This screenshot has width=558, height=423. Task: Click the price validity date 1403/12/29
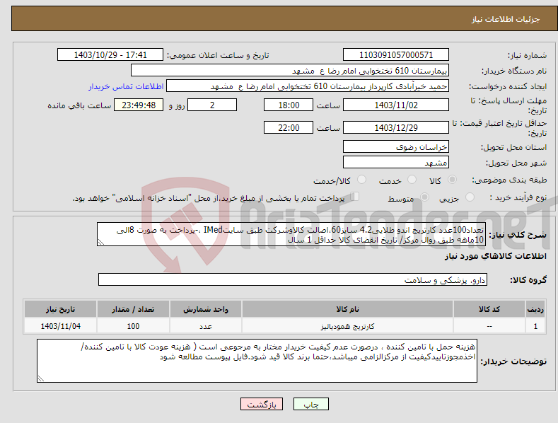coord(396,127)
